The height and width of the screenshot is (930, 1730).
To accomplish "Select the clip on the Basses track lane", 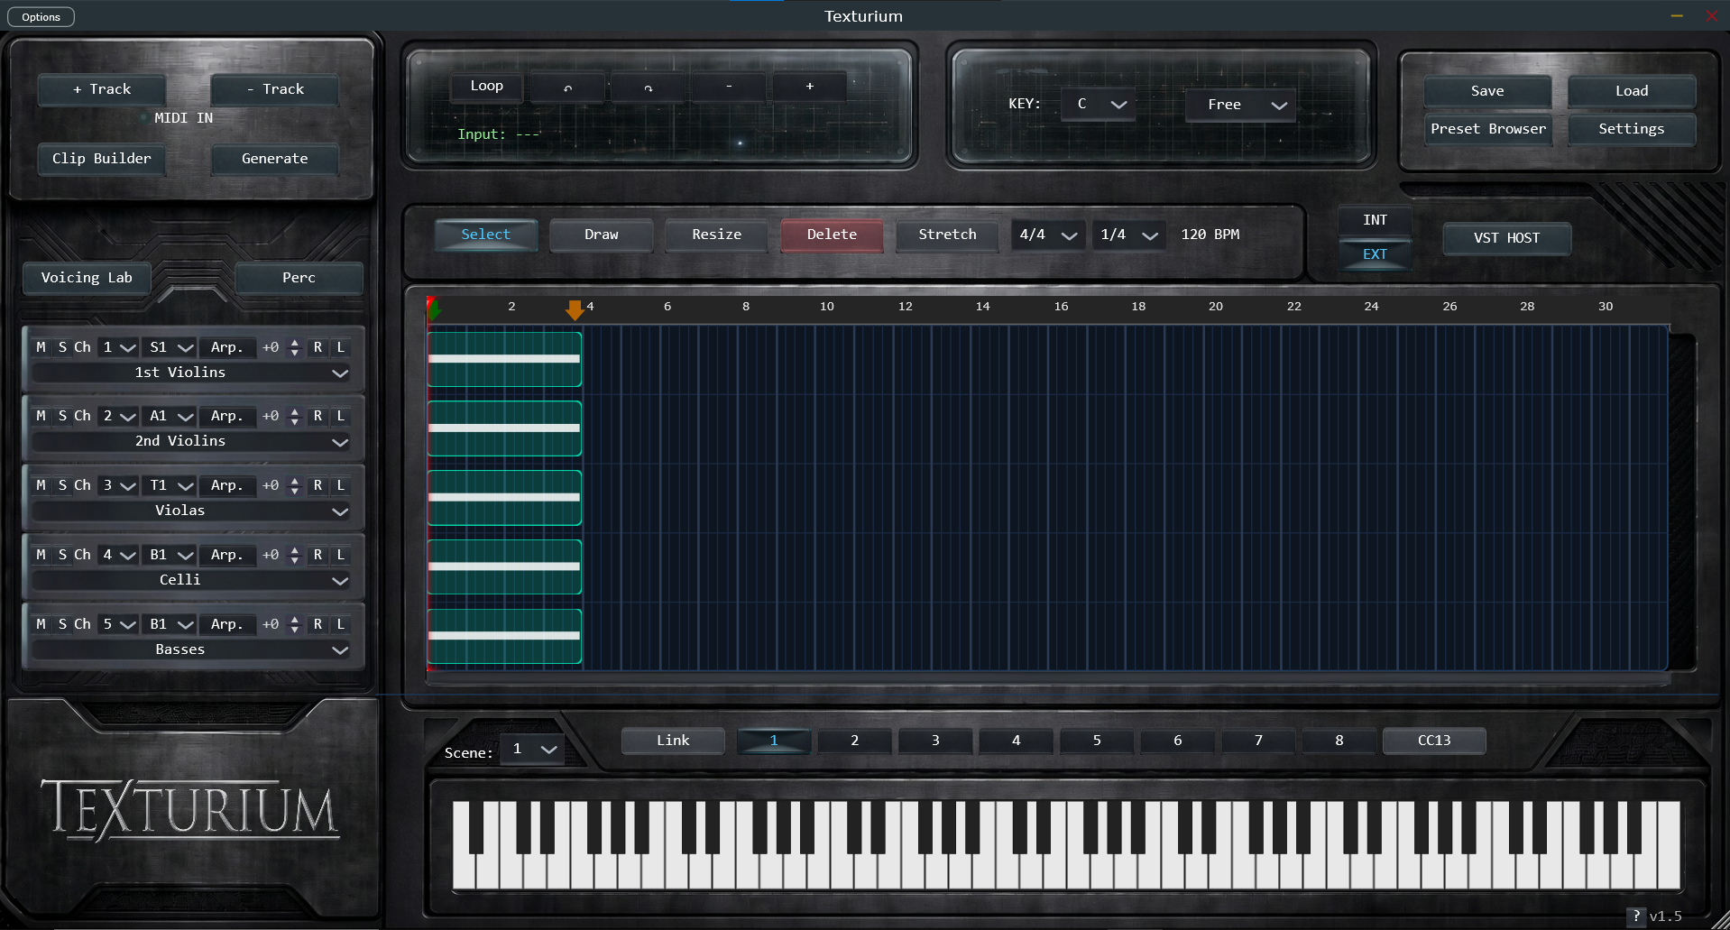I will coord(504,636).
